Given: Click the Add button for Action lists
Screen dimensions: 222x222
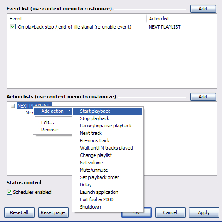Looking at the screenshot, I should [203, 97].
